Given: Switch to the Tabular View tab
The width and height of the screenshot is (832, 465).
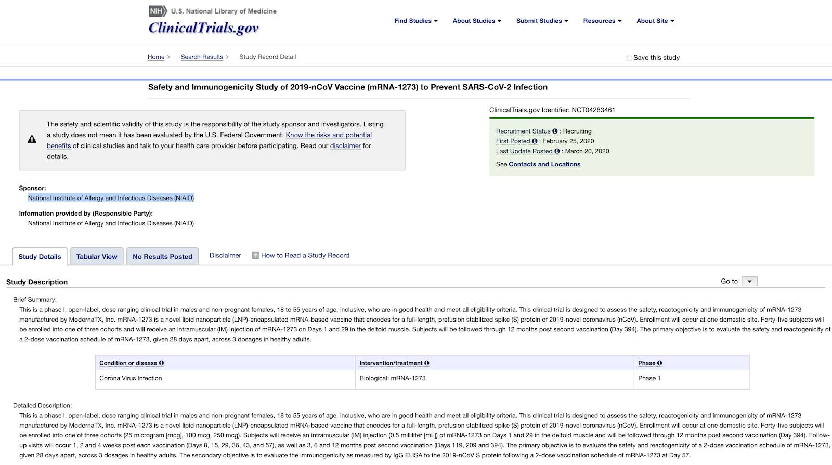Looking at the screenshot, I should pos(97,257).
